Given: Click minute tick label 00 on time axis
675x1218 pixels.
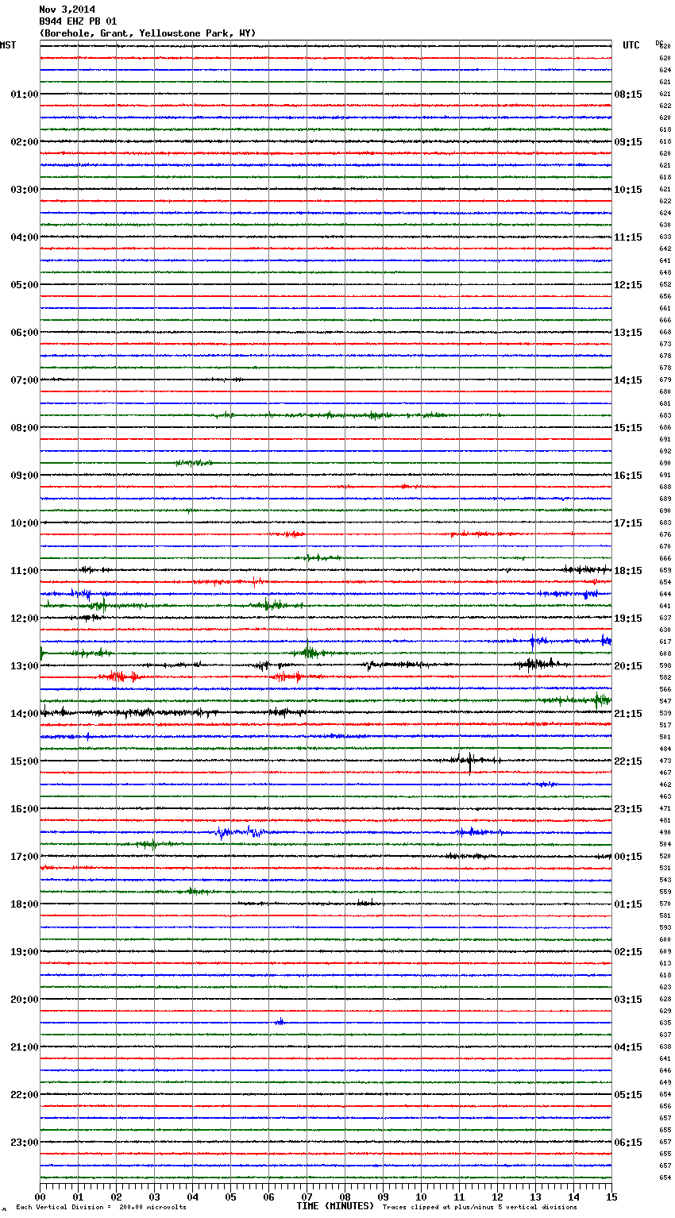Looking at the screenshot, I should tap(40, 1197).
